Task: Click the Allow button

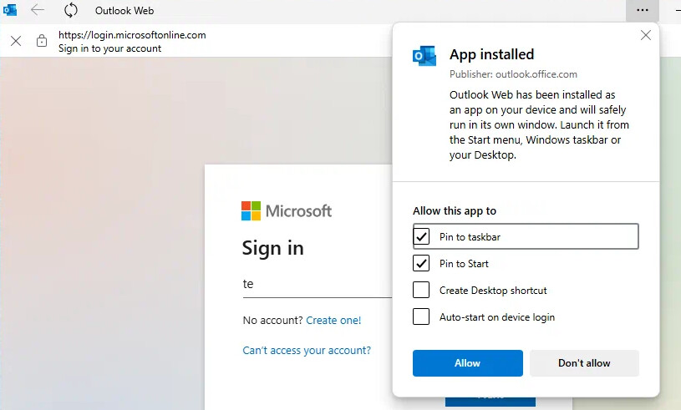Action: pyautogui.click(x=468, y=363)
